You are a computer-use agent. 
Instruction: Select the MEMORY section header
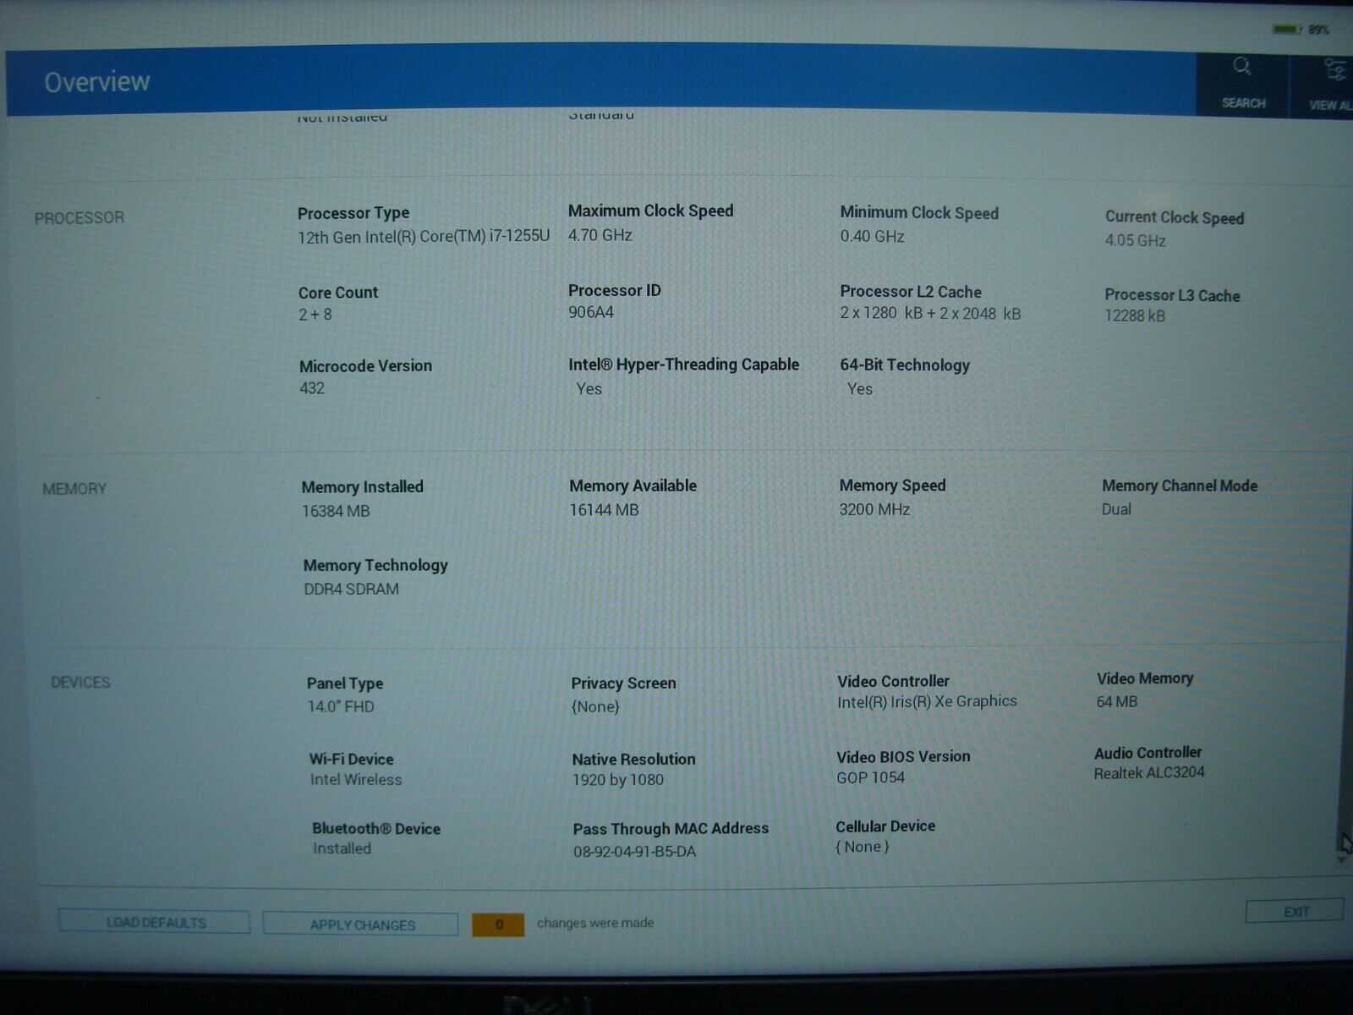[75, 488]
